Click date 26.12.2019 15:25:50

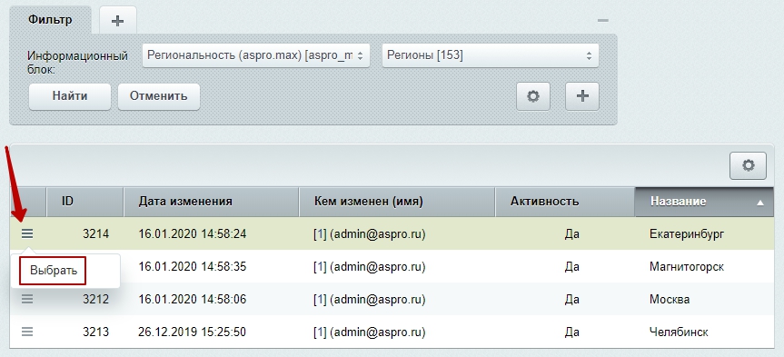pyautogui.click(x=193, y=332)
